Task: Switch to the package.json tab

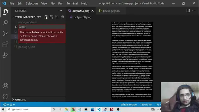Action: pos(111,11)
